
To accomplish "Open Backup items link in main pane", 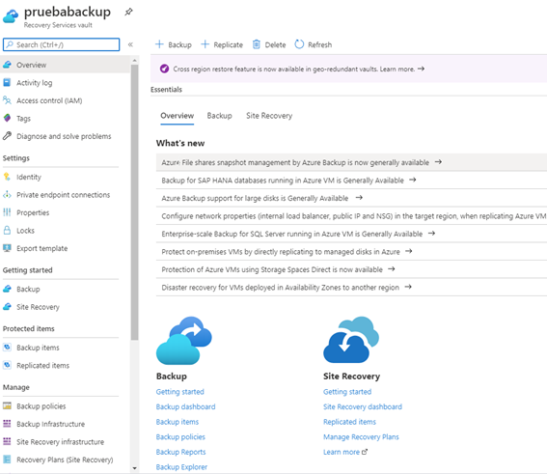I will pos(178,422).
